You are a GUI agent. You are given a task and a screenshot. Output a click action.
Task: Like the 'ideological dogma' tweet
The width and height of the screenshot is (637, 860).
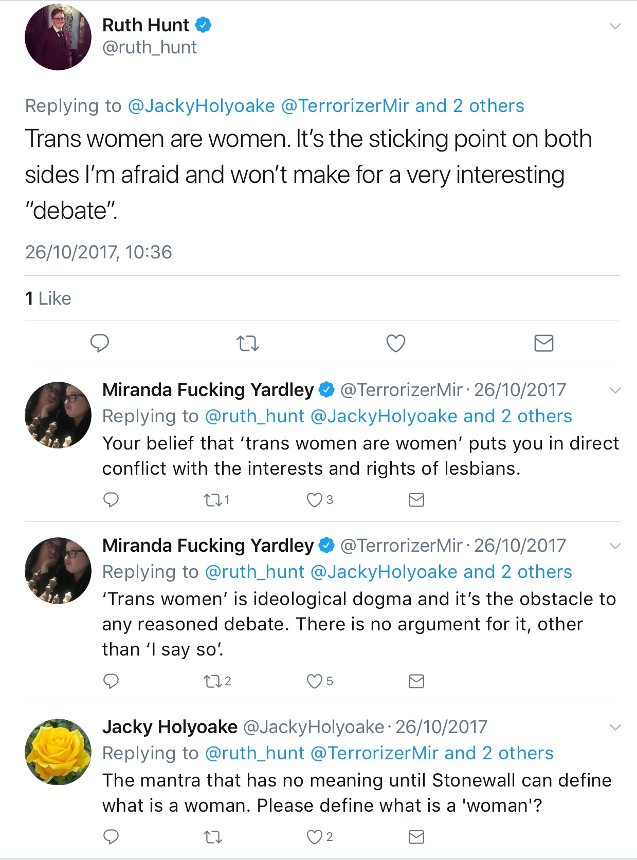point(315,681)
